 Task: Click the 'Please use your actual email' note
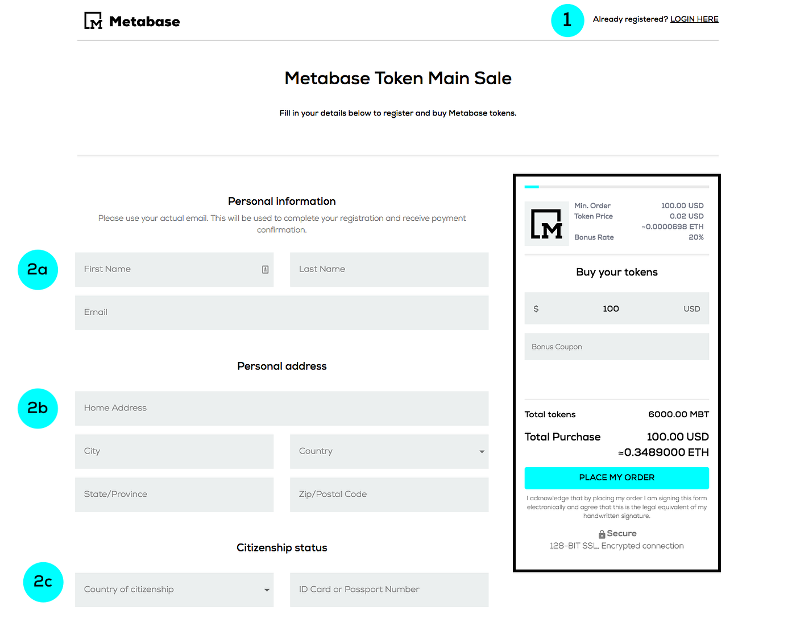pyautogui.click(x=282, y=224)
